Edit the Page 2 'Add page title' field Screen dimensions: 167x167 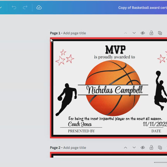tap(75, 148)
